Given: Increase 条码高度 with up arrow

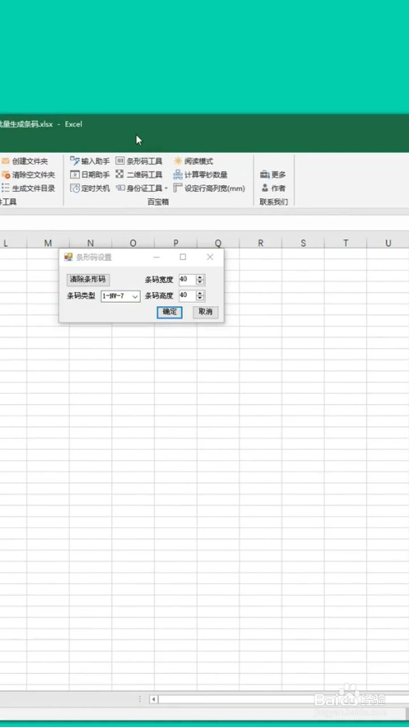Looking at the screenshot, I should coord(200,293).
